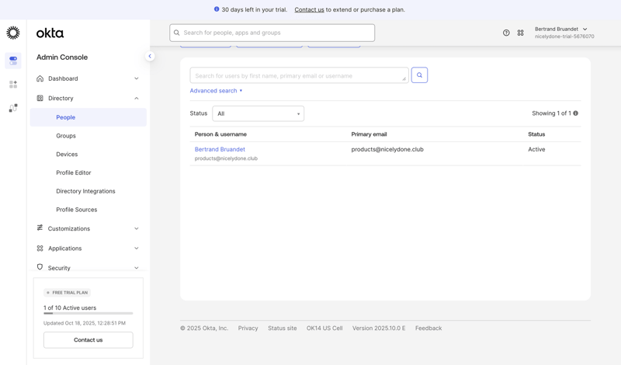Click the Contact us link in trial banner

point(309,9)
